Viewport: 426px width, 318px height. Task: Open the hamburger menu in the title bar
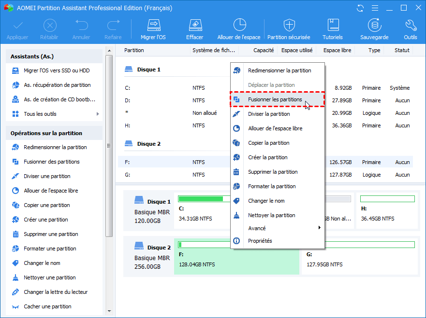click(x=375, y=8)
